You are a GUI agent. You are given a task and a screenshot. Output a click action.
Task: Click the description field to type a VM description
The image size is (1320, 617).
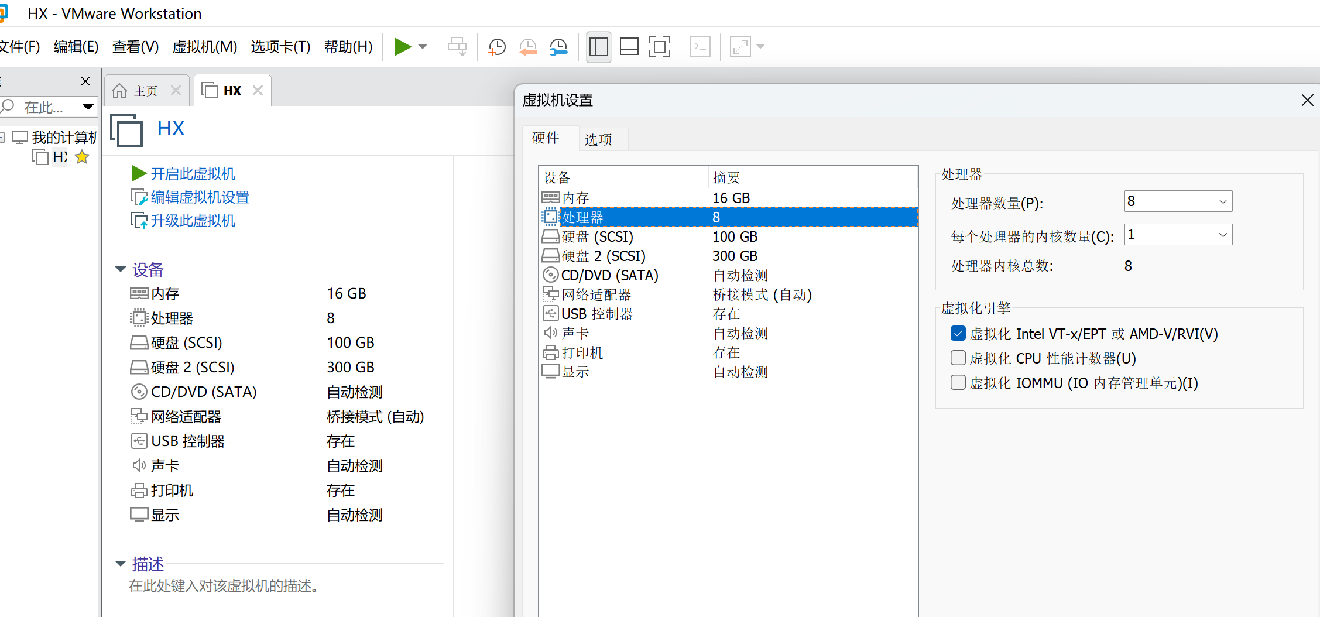225,586
